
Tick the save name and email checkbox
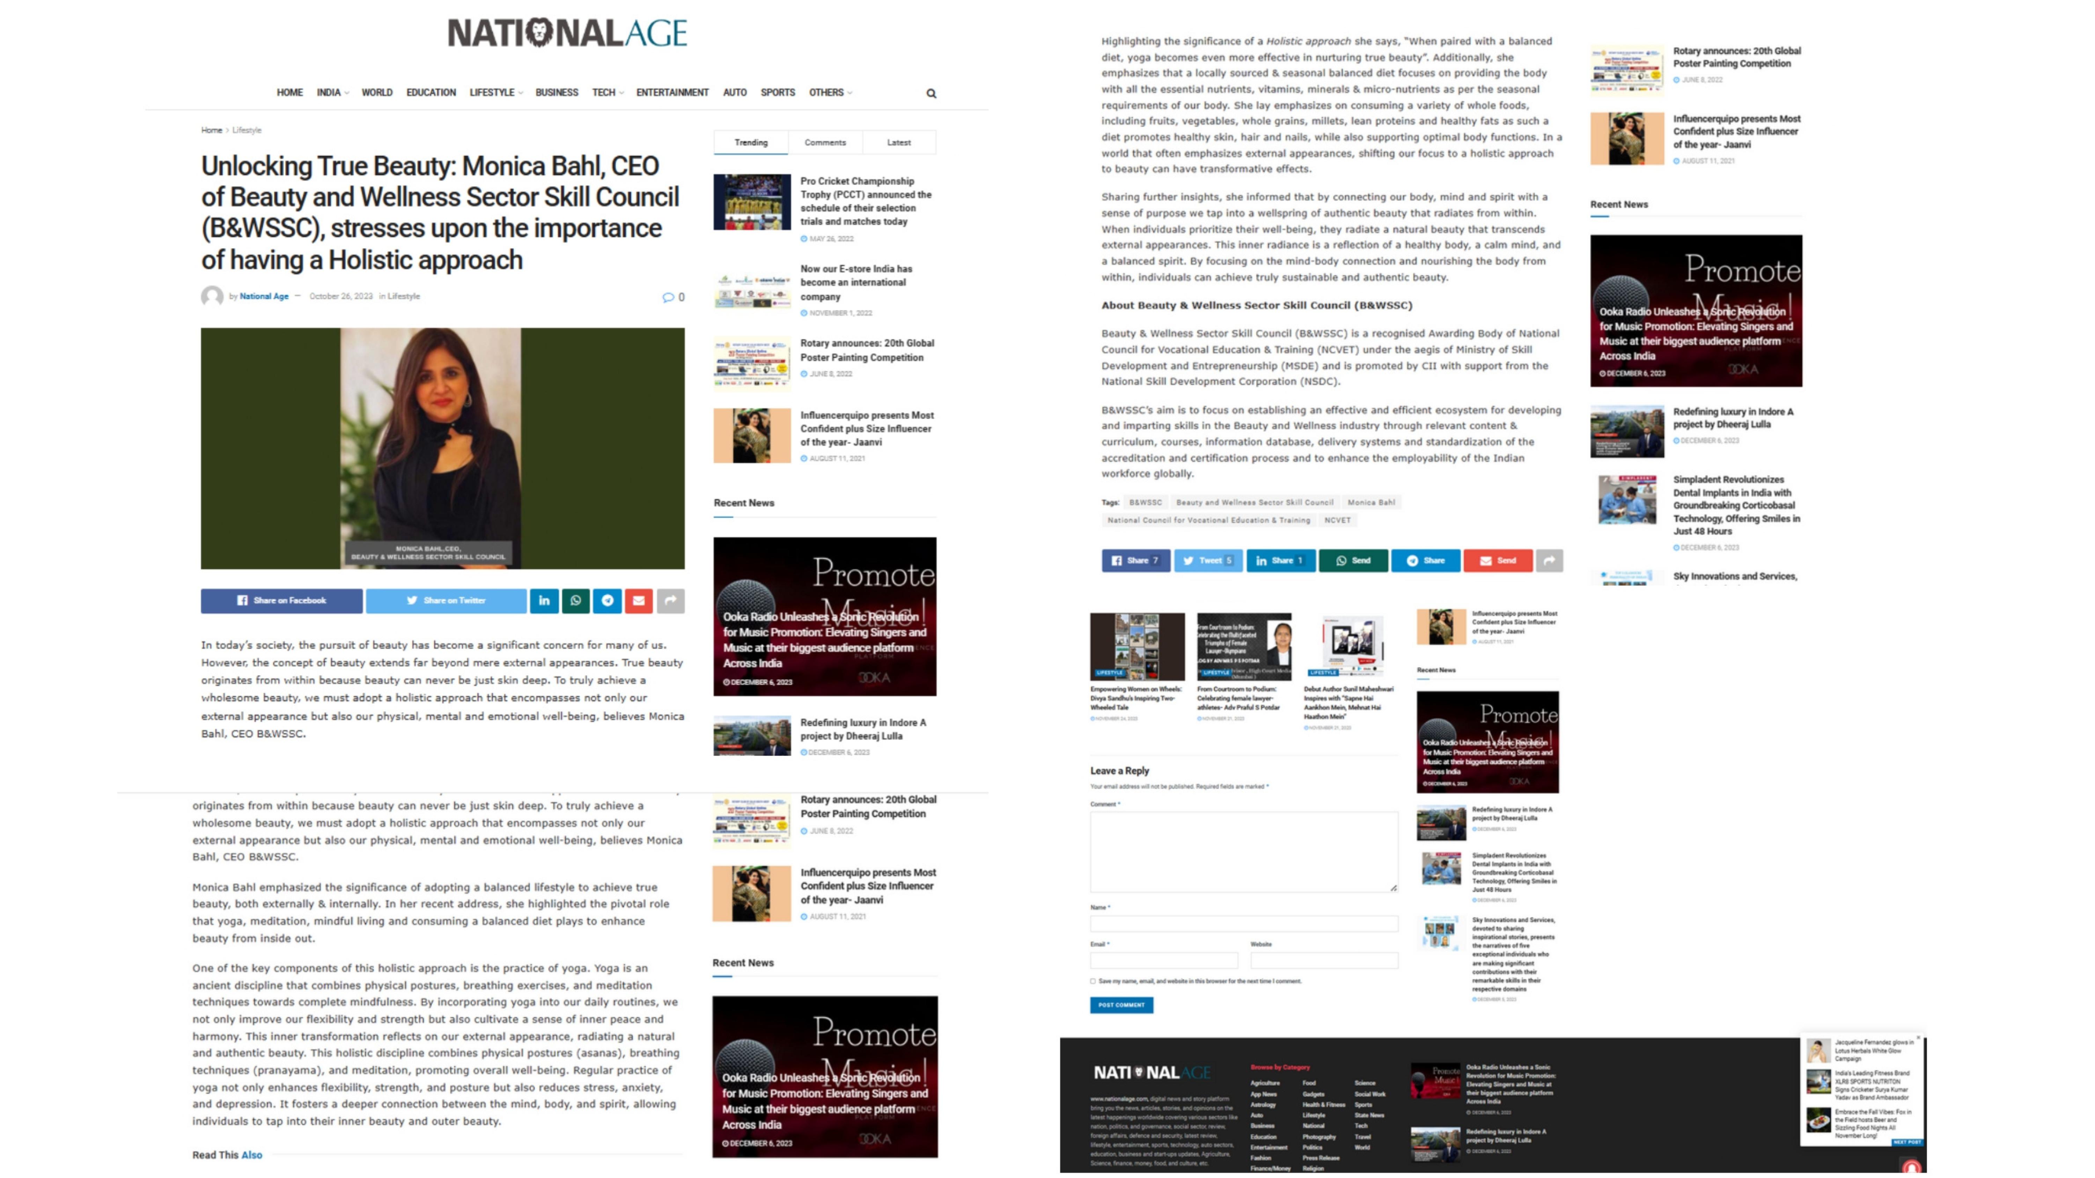pos(1093,981)
